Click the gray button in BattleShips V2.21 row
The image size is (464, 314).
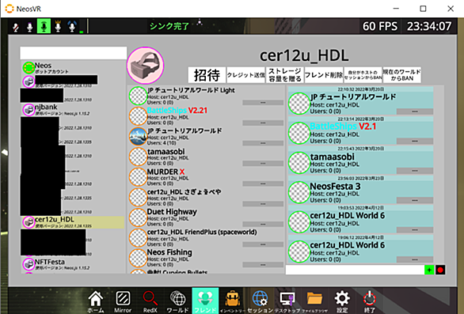[263, 123]
